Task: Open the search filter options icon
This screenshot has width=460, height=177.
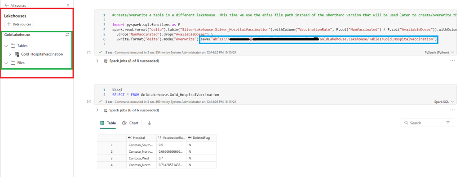Action: [448, 123]
